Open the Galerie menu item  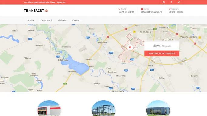62,20
